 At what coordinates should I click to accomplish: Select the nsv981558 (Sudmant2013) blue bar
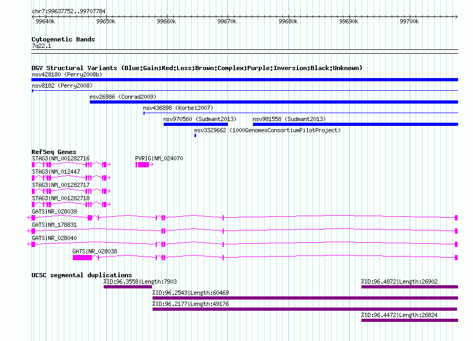click(356, 124)
